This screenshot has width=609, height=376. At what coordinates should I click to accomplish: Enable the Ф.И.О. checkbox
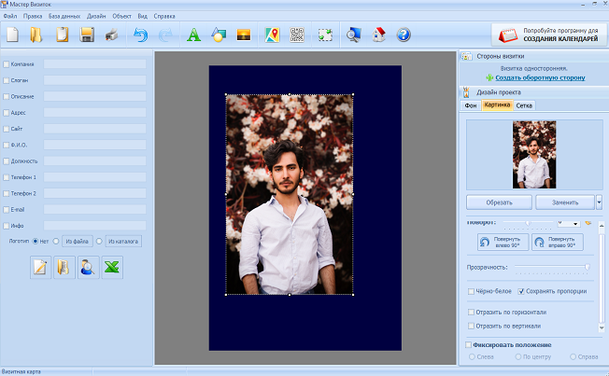[7, 145]
